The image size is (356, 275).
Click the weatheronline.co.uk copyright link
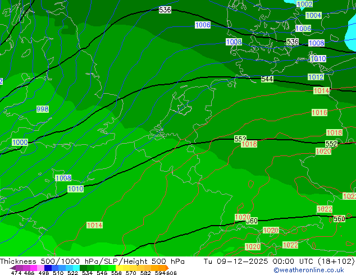[x=308, y=270]
